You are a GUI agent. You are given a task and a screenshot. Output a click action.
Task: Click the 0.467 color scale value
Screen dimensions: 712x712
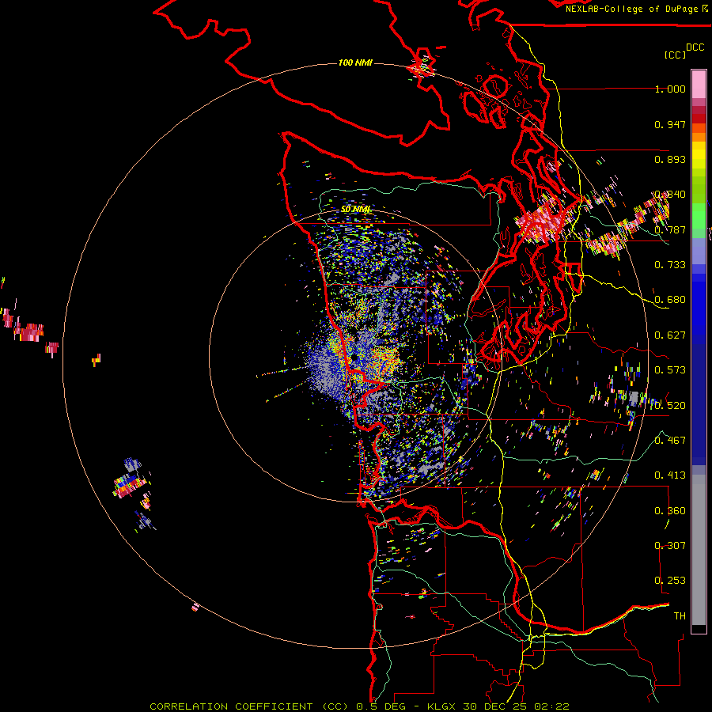pyautogui.click(x=670, y=441)
